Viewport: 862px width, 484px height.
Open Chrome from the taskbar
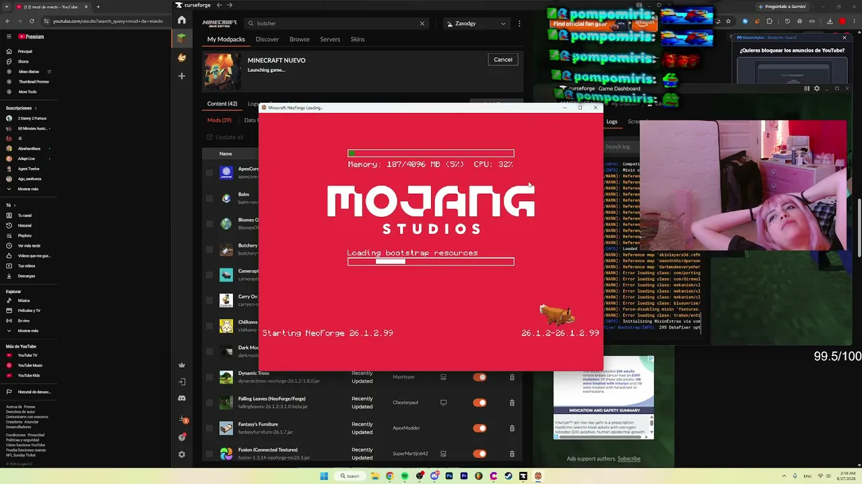390,476
